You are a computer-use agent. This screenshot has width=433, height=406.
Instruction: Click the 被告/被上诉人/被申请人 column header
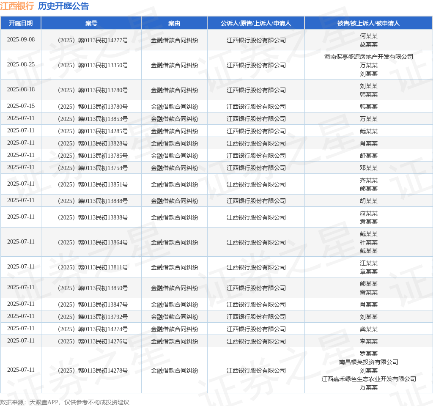point(368,23)
